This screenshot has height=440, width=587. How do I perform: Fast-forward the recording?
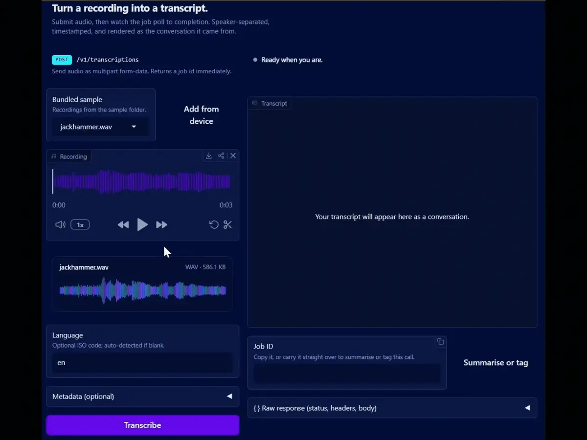tap(161, 225)
